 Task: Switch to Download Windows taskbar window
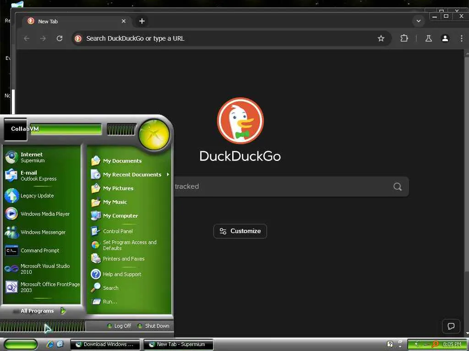(x=105, y=345)
